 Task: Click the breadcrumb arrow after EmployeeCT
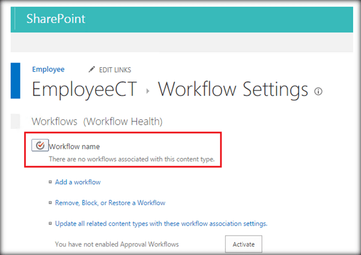click(147, 91)
